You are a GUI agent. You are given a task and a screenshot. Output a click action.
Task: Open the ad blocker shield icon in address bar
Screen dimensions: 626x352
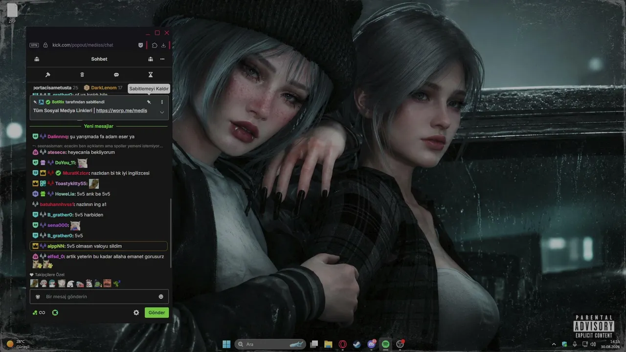(x=140, y=45)
